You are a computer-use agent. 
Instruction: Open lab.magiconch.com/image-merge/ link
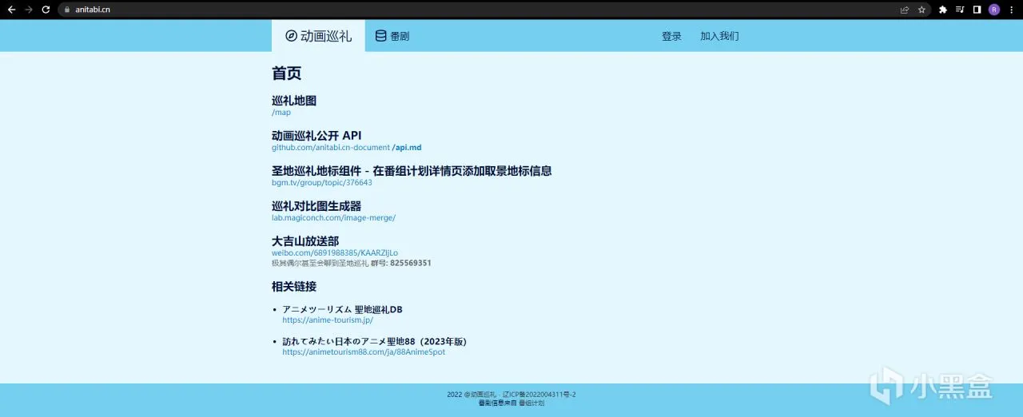pyautogui.click(x=333, y=218)
